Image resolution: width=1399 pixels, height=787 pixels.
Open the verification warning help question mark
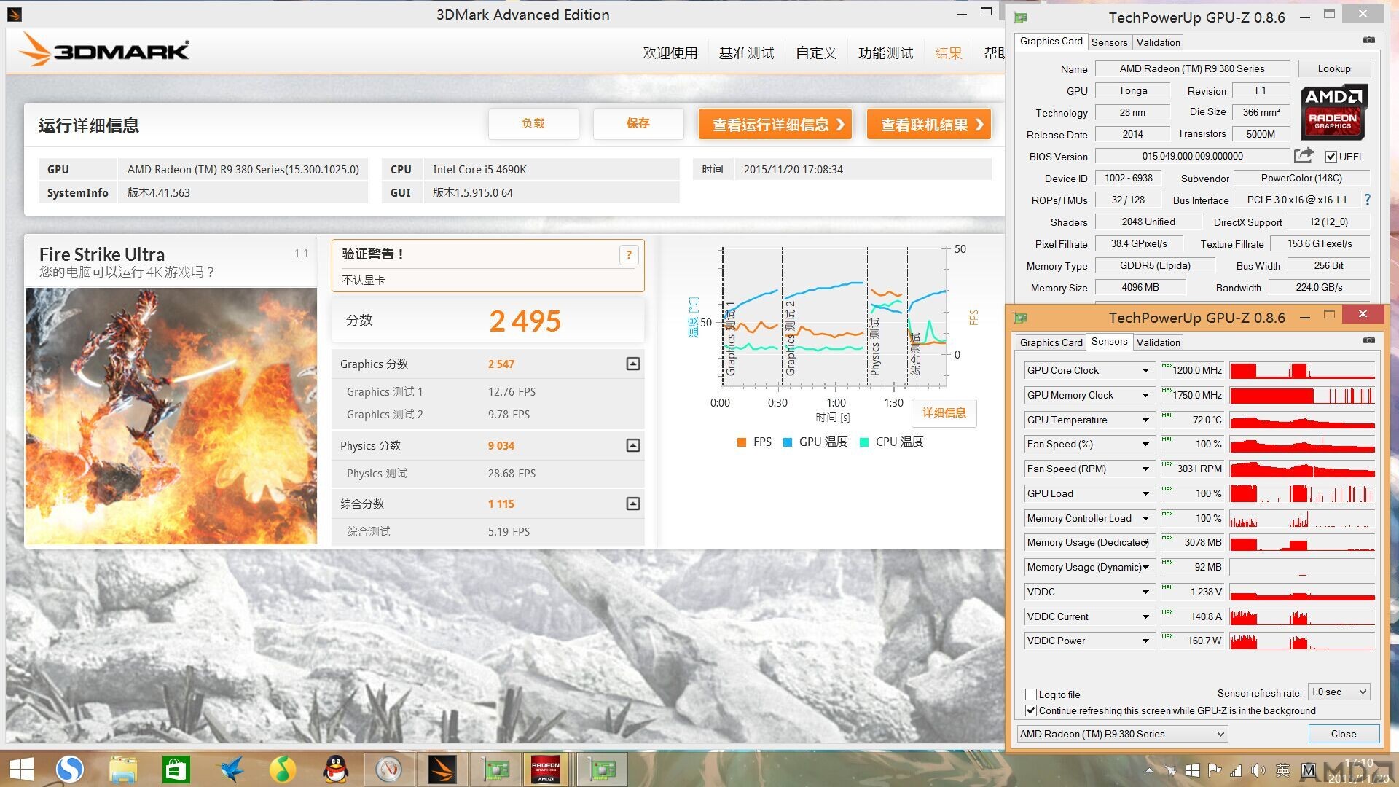click(629, 254)
